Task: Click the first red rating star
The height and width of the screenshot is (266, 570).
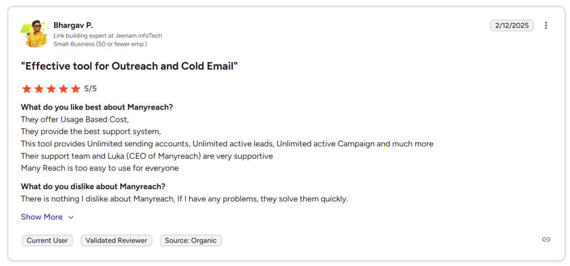Action: (x=26, y=88)
